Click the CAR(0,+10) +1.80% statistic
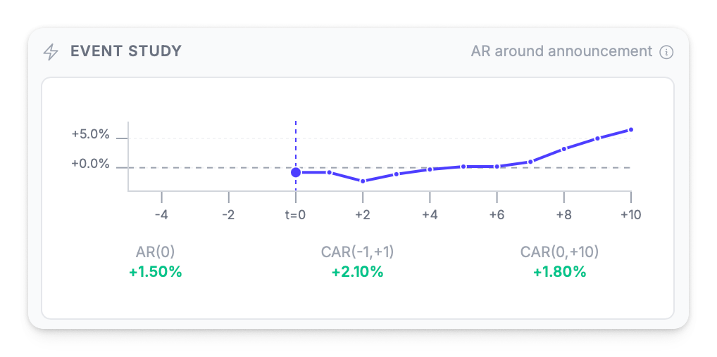Image resolution: width=717 pixels, height=357 pixels. 559,262
